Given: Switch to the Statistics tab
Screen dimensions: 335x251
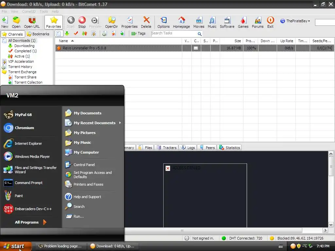Looking at the screenshot, I should coord(229,148).
